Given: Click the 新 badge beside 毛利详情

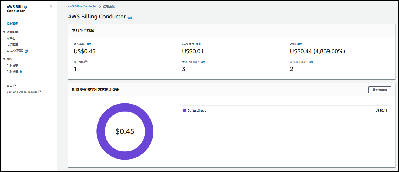Looking at the screenshot, I should click(x=21, y=72).
